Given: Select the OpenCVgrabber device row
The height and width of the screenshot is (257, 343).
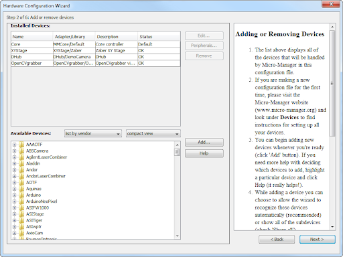Looking at the screenshot, I should (x=96, y=63).
